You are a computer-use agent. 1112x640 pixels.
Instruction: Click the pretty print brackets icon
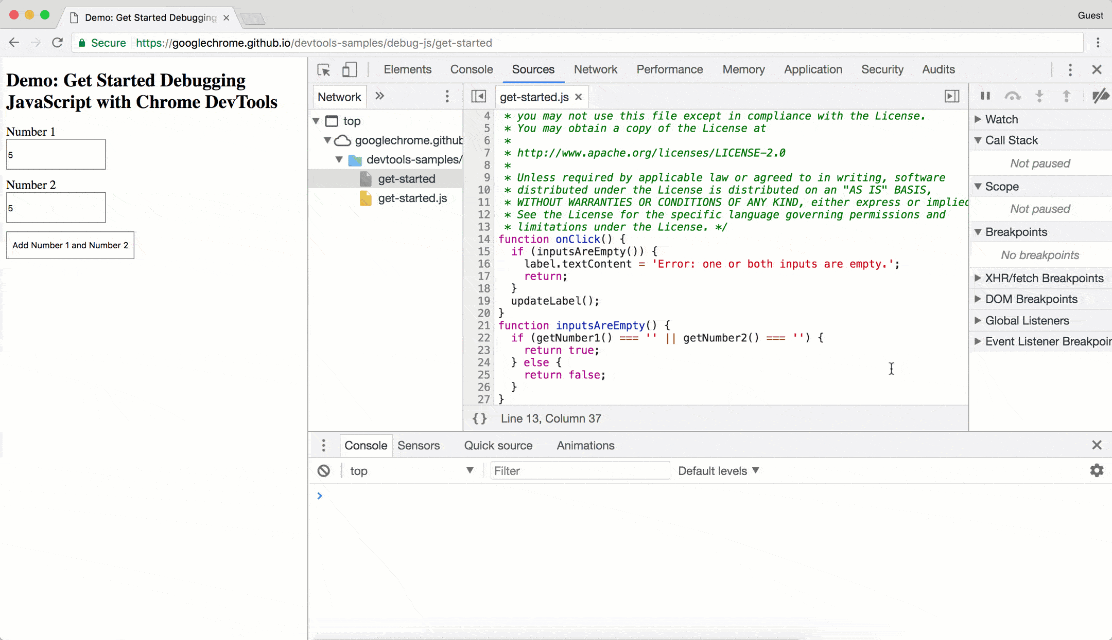coord(480,418)
